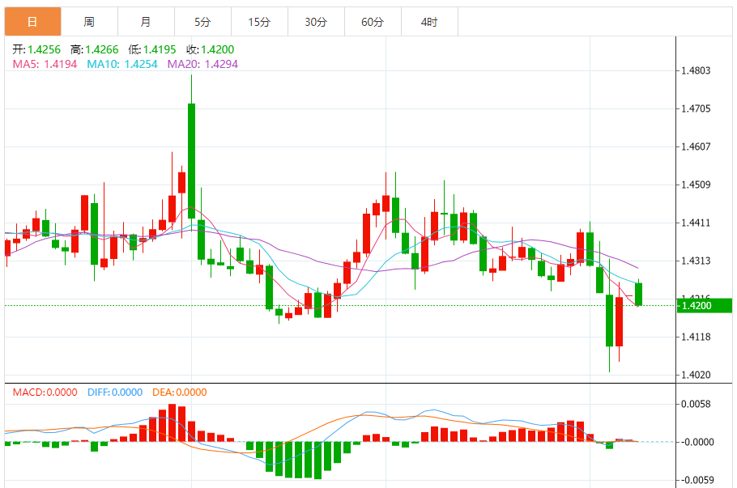Viewport: 737px width, 488px height.
Task: Open the 60分 chart tab
Action: coord(373,22)
